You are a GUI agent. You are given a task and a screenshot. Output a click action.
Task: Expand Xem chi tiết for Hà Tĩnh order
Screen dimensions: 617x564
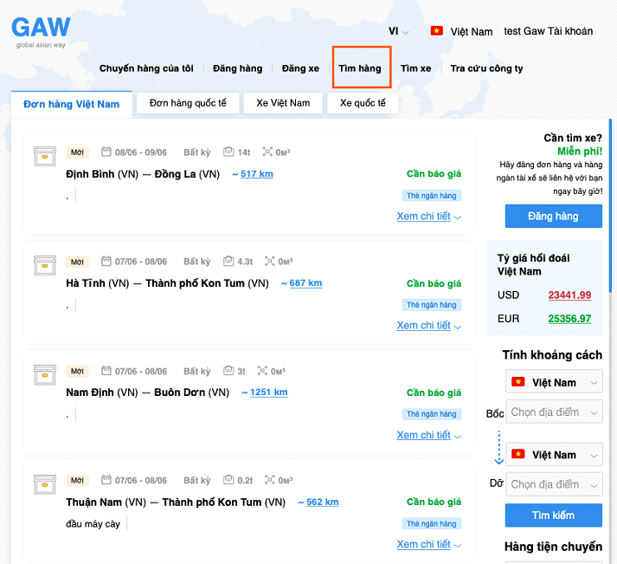[428, 326]
